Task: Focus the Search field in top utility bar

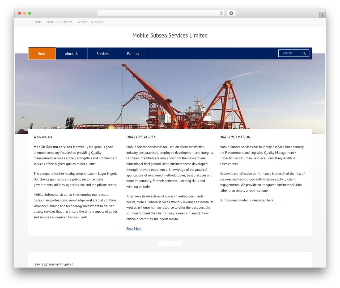Action: pos(100,22)
